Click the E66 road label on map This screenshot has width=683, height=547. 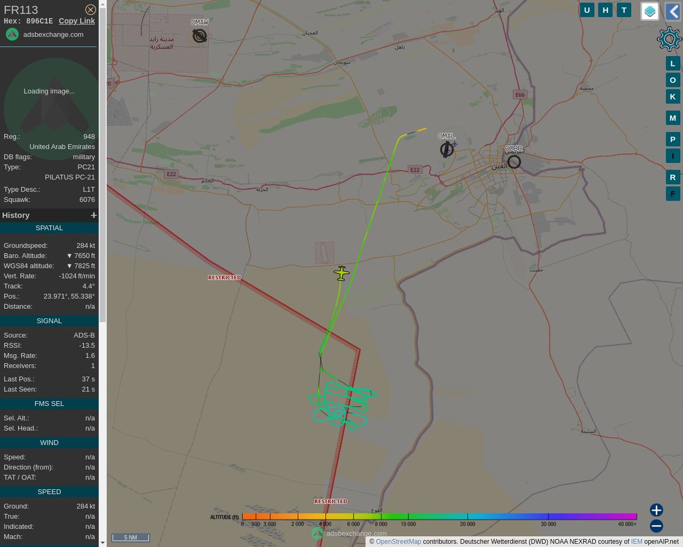519,95
